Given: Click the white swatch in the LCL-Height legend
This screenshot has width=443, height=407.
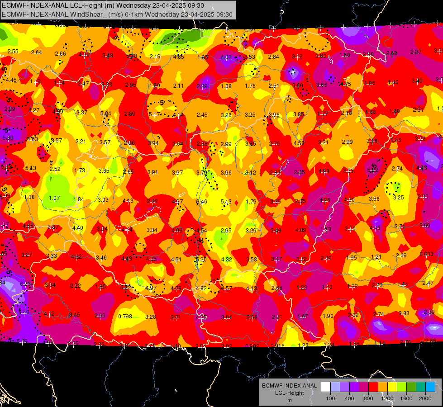Looking at the screenshot, I should pos(326,387).
